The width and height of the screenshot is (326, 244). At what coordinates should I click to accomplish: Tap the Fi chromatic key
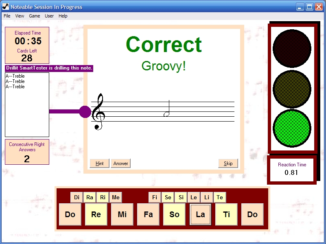[x=155, y=197]
